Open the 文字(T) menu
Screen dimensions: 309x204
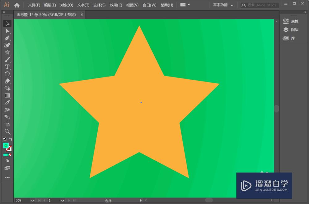[83, 5]
